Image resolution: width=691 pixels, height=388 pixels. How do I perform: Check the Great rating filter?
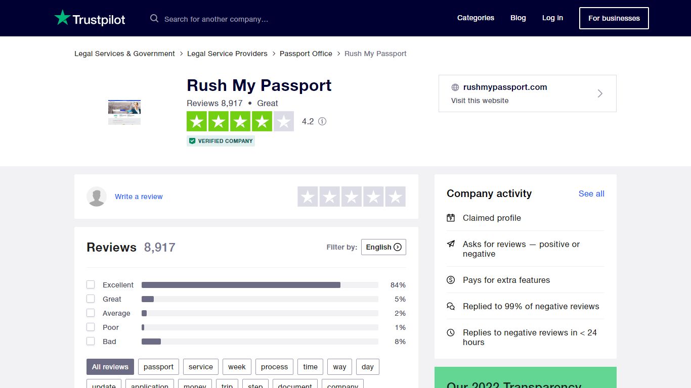click(91, 299)
